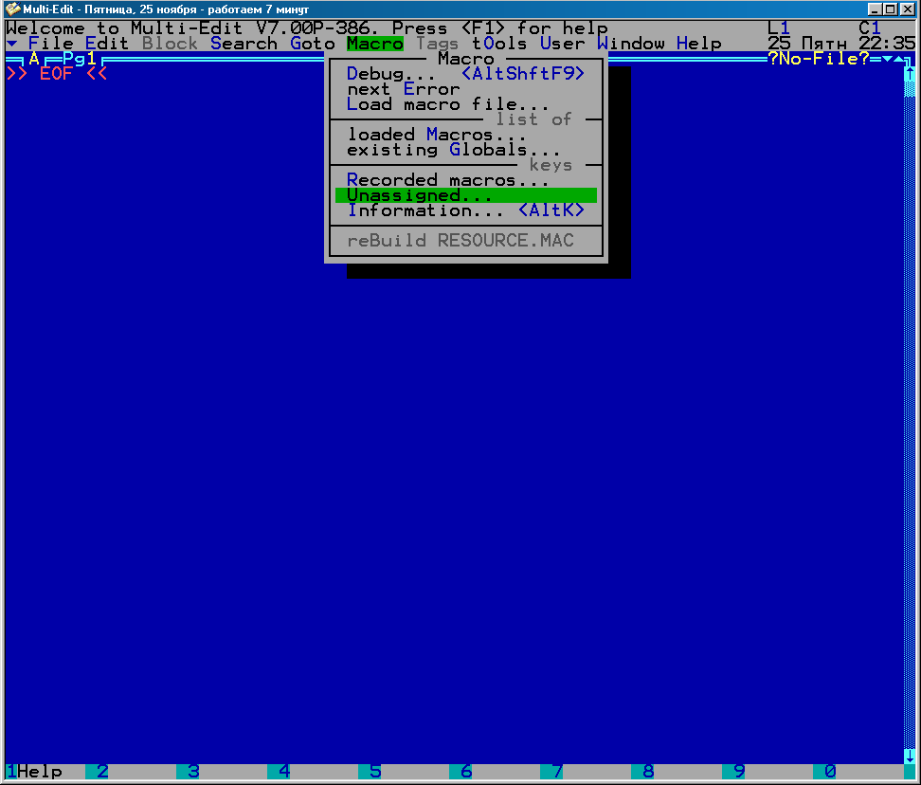The width and height of the screenshot is (921, 785).
Task: Click the Multi-Edit title bar app icon
Action: tap(12, 9)
